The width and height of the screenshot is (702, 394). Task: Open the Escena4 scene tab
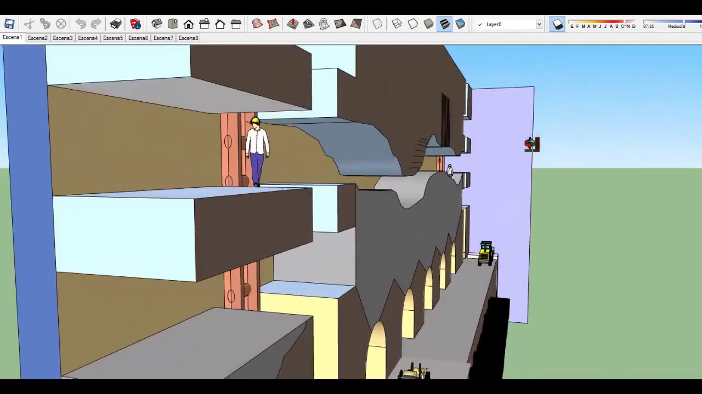click(x=88, y=38)
